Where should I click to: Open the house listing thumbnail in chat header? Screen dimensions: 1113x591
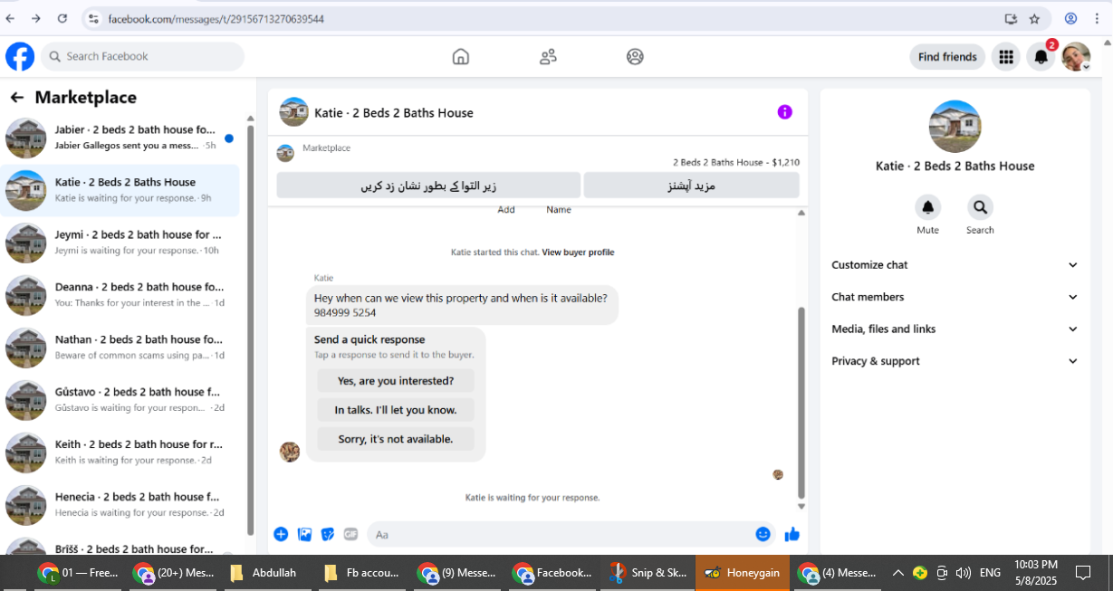click(293, 112)
